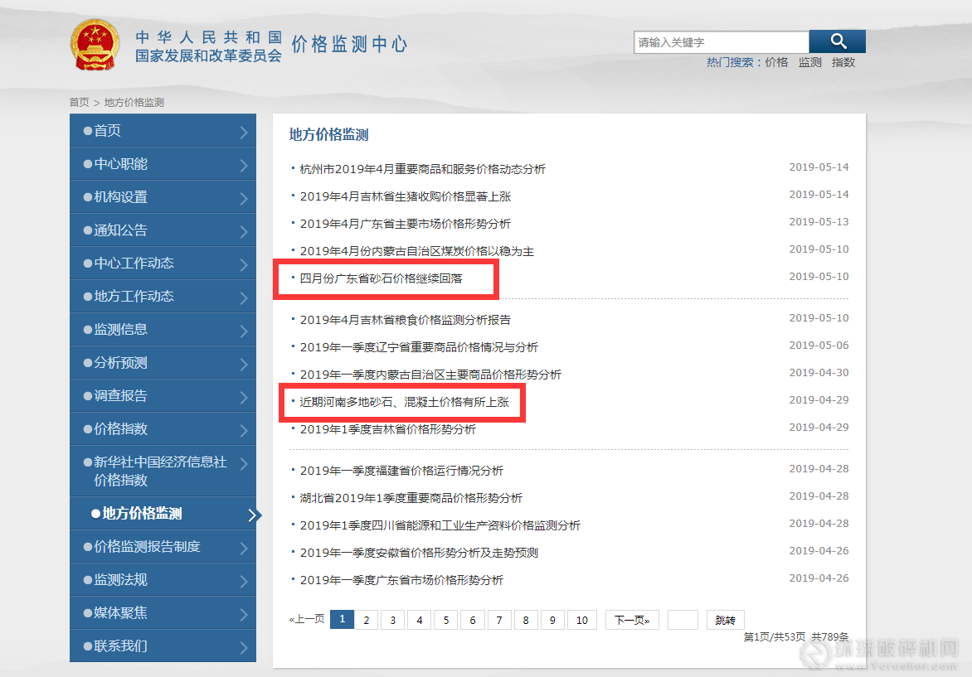This screenshot has width=972, height=677.
Task: Click the chevron beside 监测信息
Action: [x=243, y=331]
